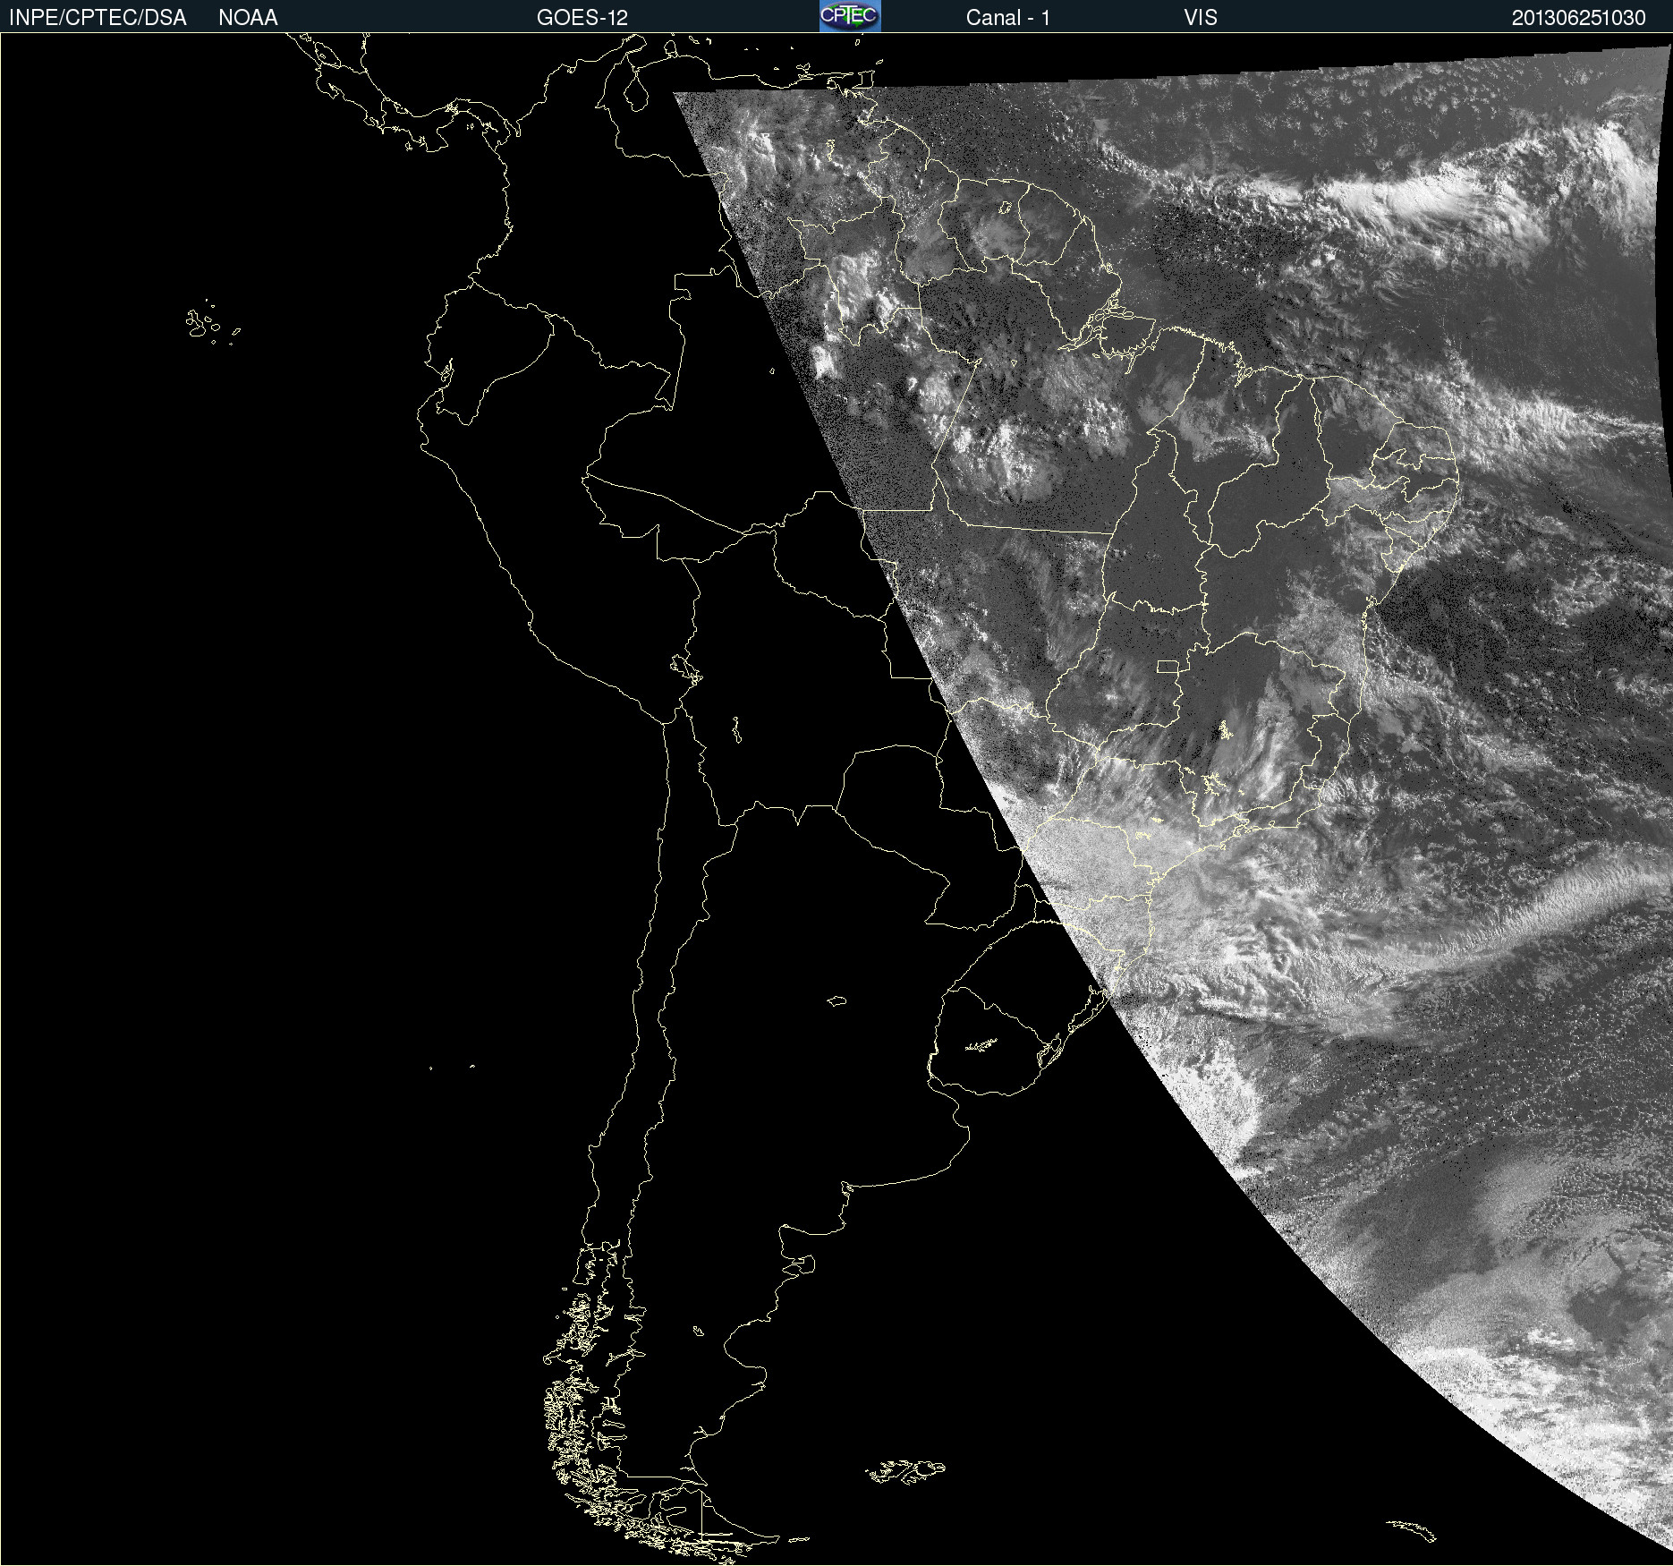Select the timestamp 201306251030
This screenshot has width=1673, height=1566.
point(1579,18)
